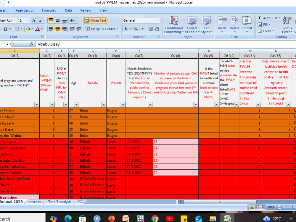296x222 pixels.
Task: Toggle center horizontal alignment
Action: [x=58, y=29]
